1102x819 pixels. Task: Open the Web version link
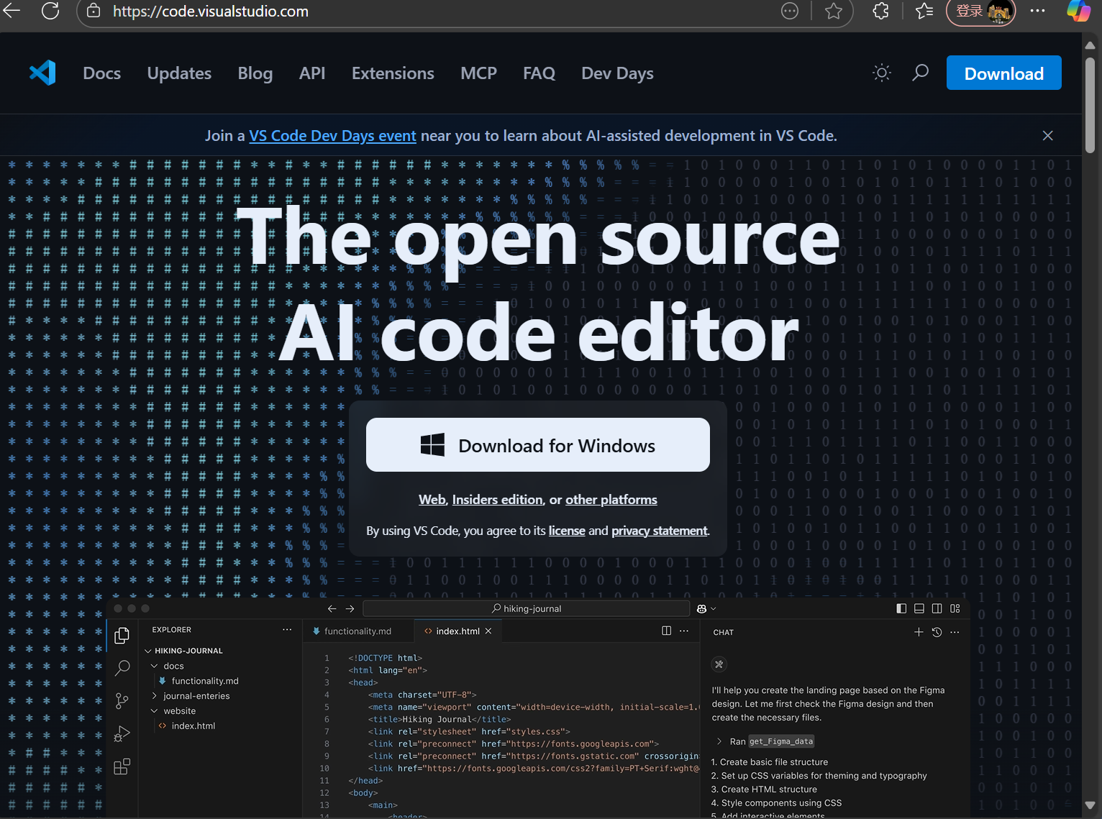coord(432,500)
